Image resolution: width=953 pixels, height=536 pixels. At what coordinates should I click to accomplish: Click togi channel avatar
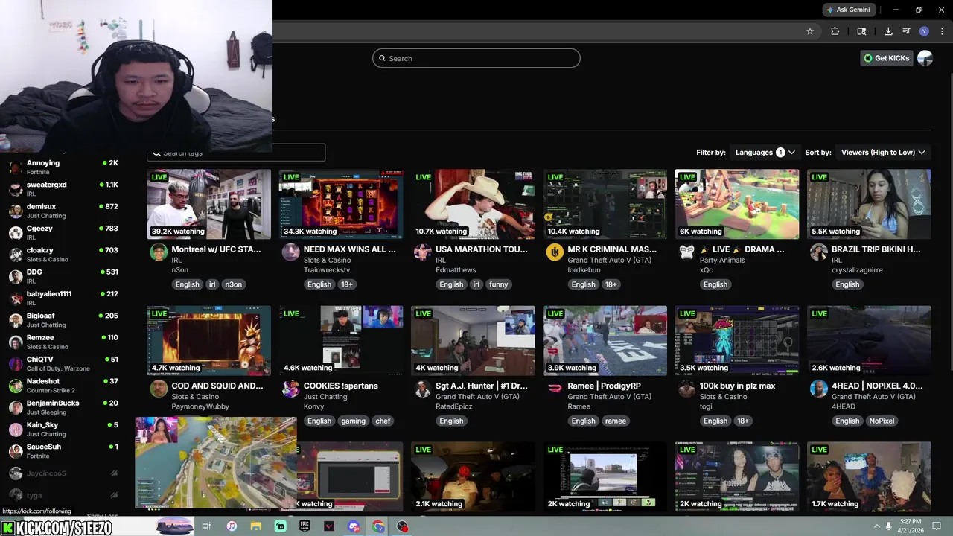[x=686, y=389]
